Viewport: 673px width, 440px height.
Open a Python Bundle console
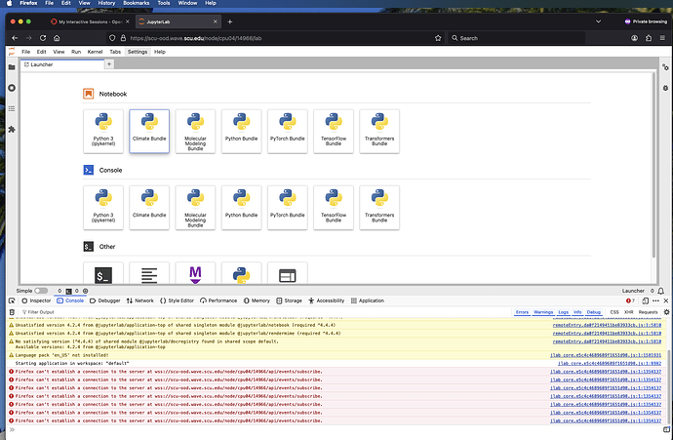(241, 208)
